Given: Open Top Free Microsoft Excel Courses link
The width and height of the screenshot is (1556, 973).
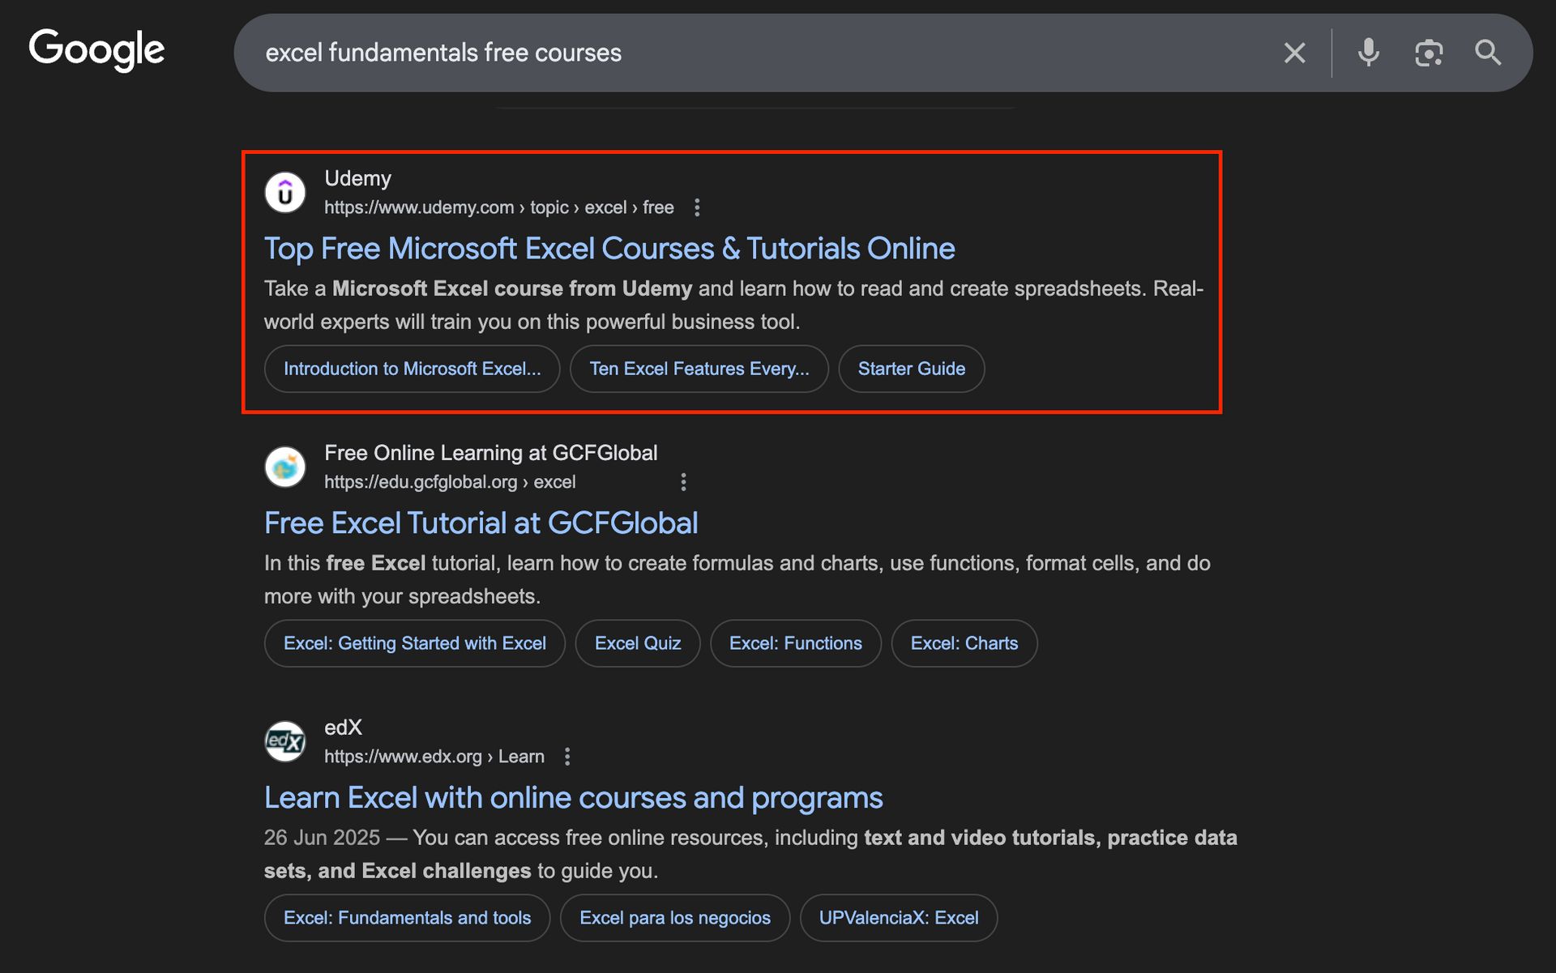Looking at the screenshot, I should tap(609, 249).
